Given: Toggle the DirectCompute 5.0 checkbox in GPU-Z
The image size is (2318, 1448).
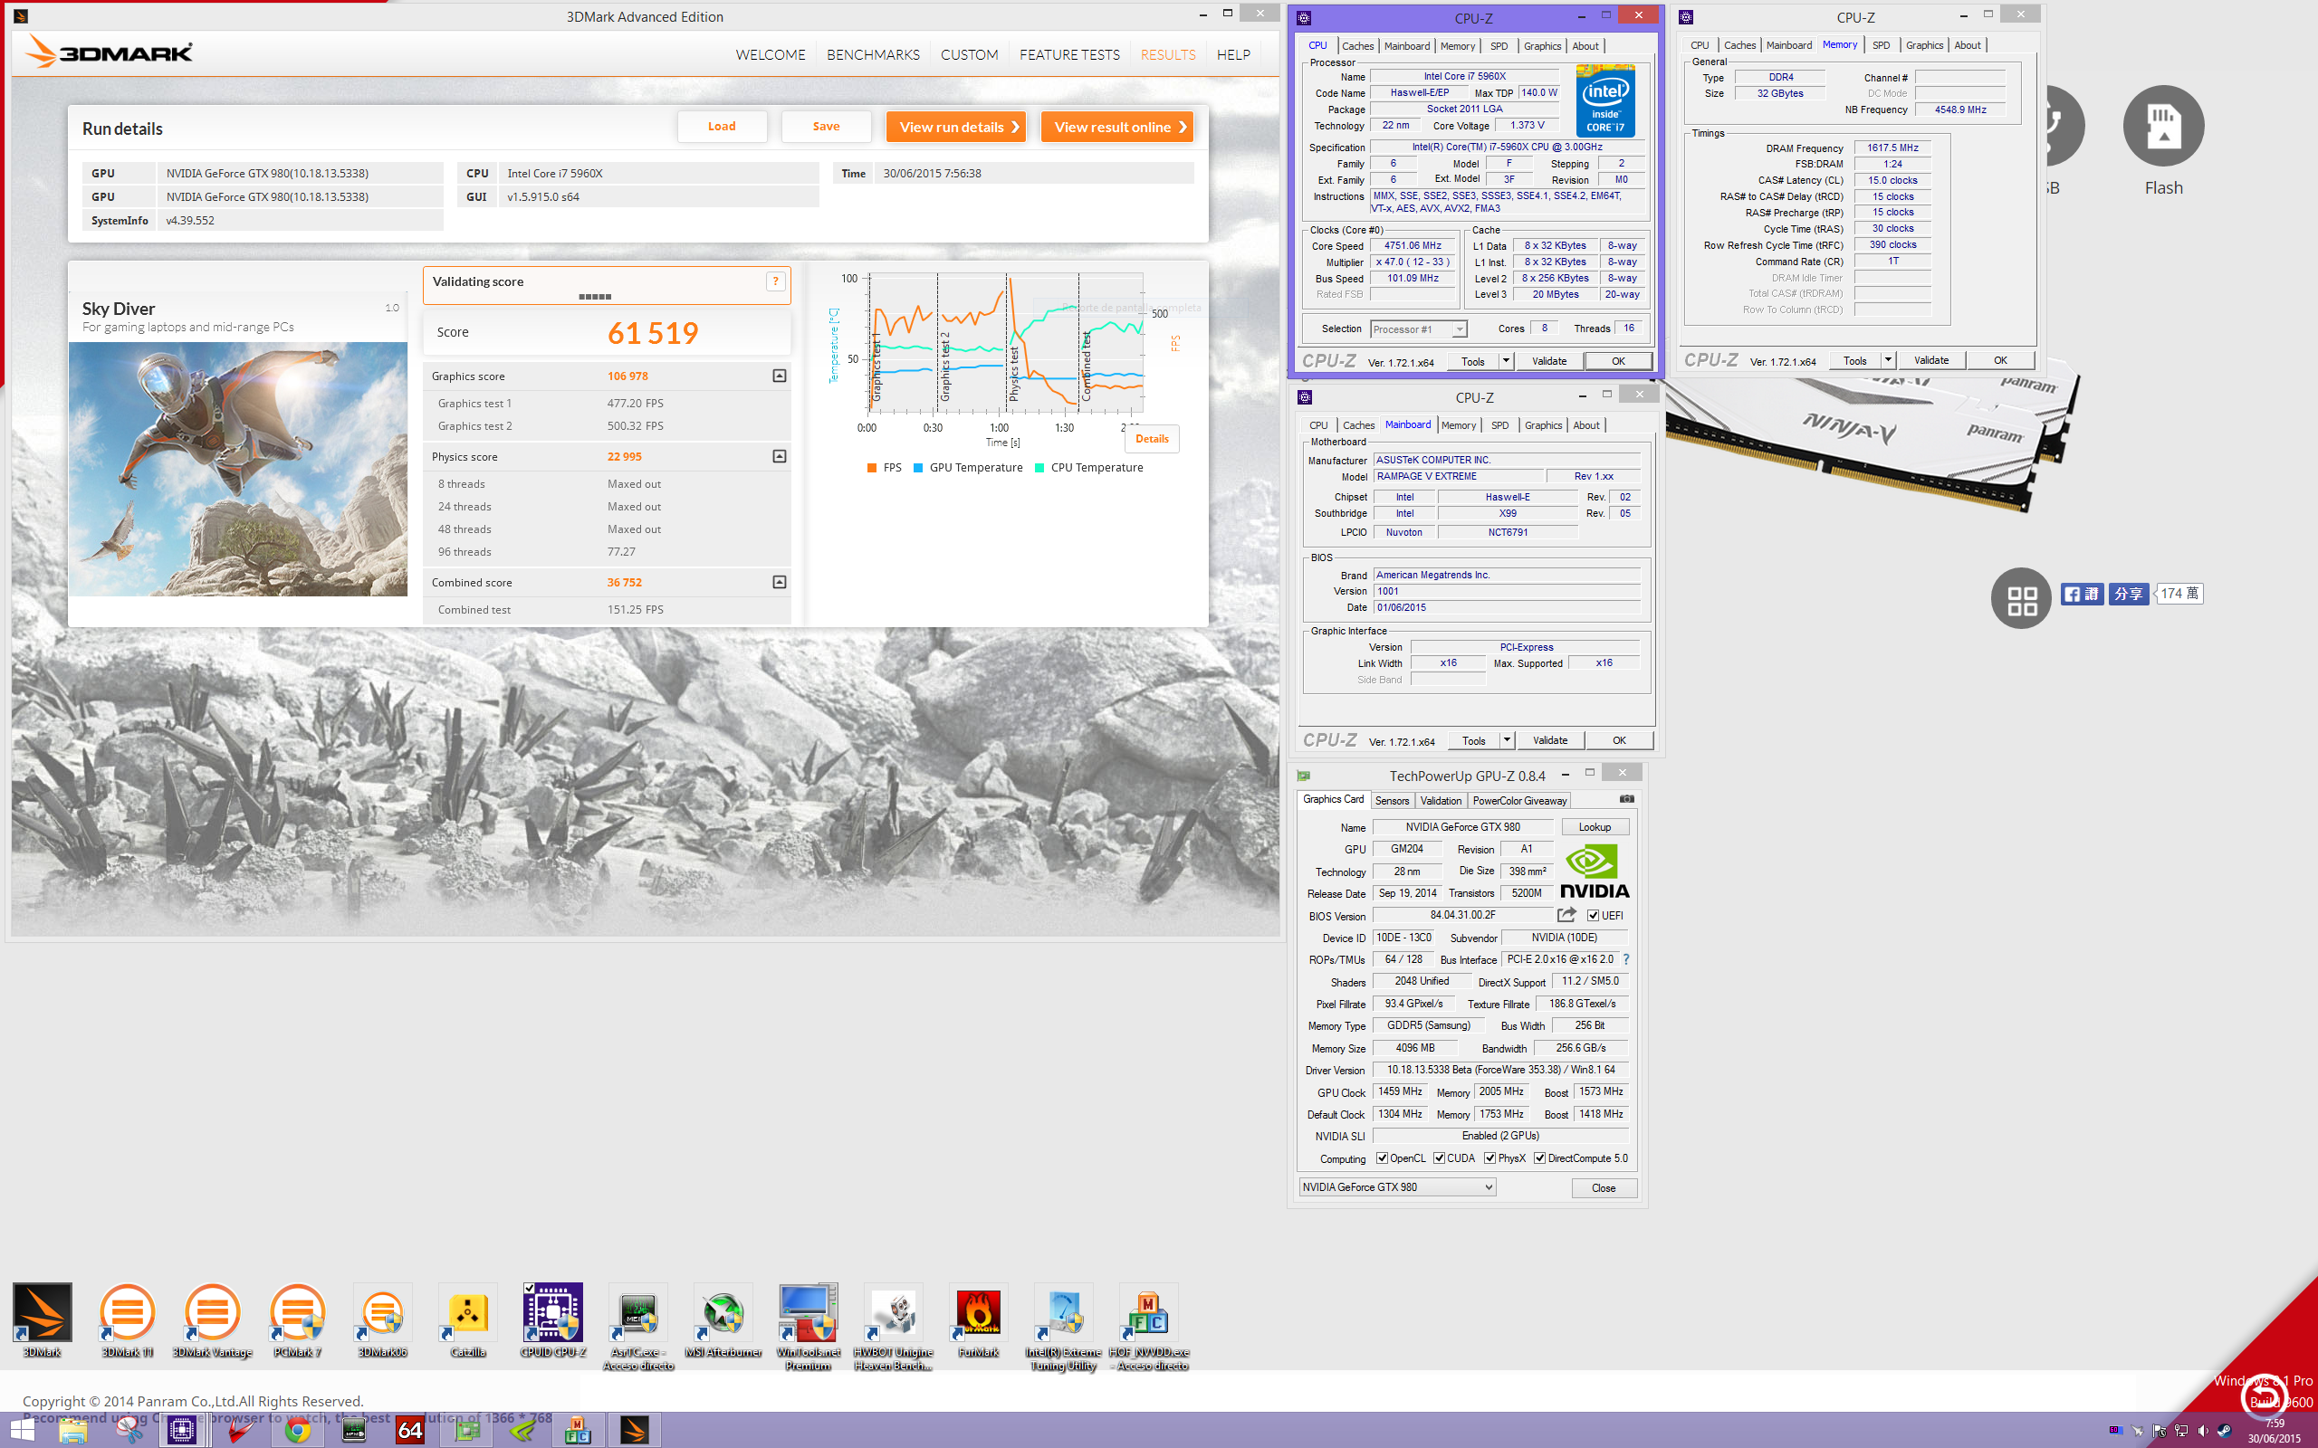Looking at the screenshot, I should [x=1539, y=1157].
